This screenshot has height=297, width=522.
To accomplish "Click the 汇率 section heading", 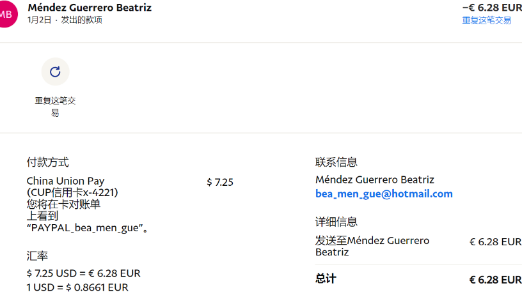I will point(37,255).
